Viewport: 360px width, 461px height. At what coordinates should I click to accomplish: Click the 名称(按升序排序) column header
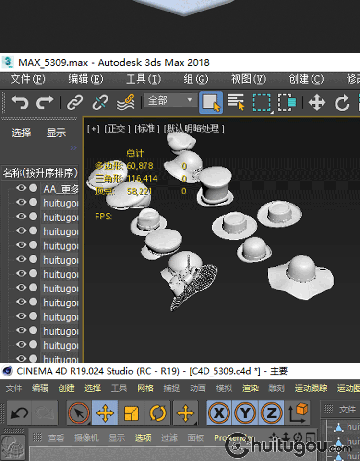coord(40,172)
